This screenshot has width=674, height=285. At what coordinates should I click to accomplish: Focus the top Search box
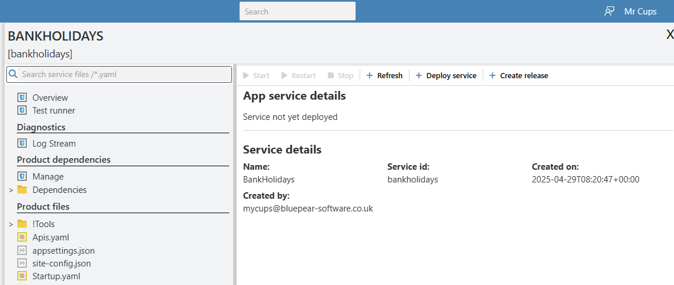coord(297,12)
